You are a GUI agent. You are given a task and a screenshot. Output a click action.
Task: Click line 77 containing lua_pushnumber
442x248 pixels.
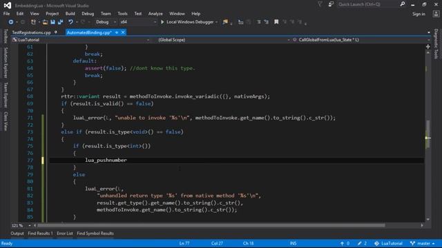tap(236, 161)
